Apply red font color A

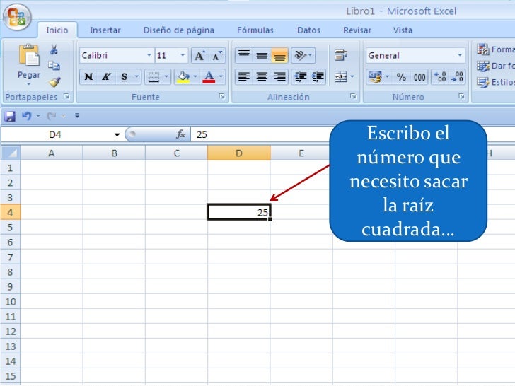(209, 77)
